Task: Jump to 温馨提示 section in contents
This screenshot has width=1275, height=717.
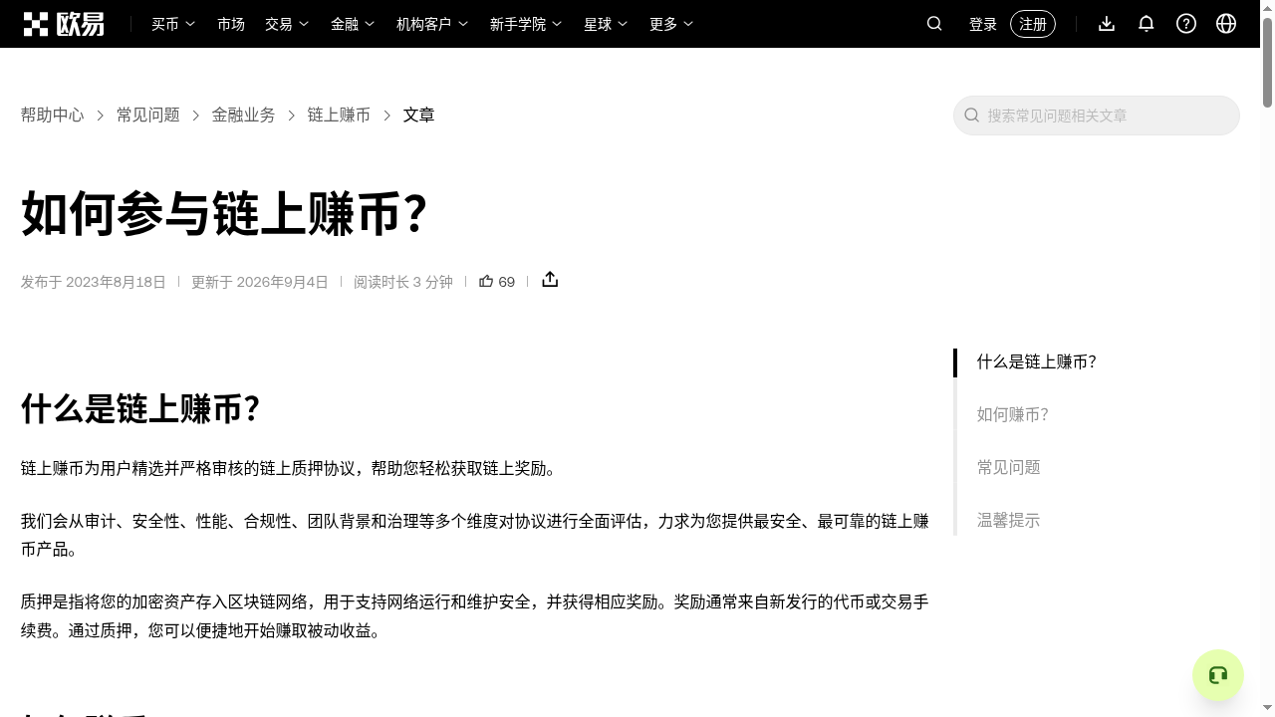Action: pyautogui.click(x=1009, y=521)
